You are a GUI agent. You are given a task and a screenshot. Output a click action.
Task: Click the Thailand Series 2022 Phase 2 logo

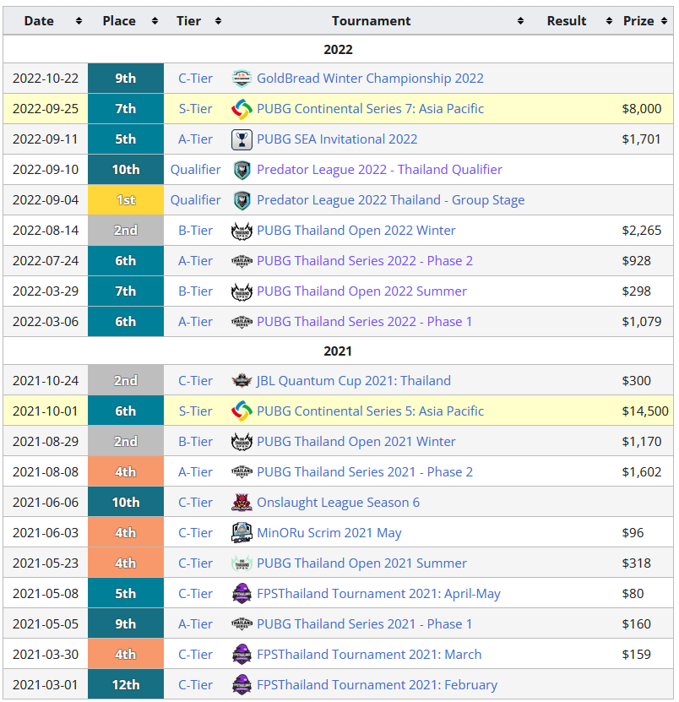pos(242,261)
